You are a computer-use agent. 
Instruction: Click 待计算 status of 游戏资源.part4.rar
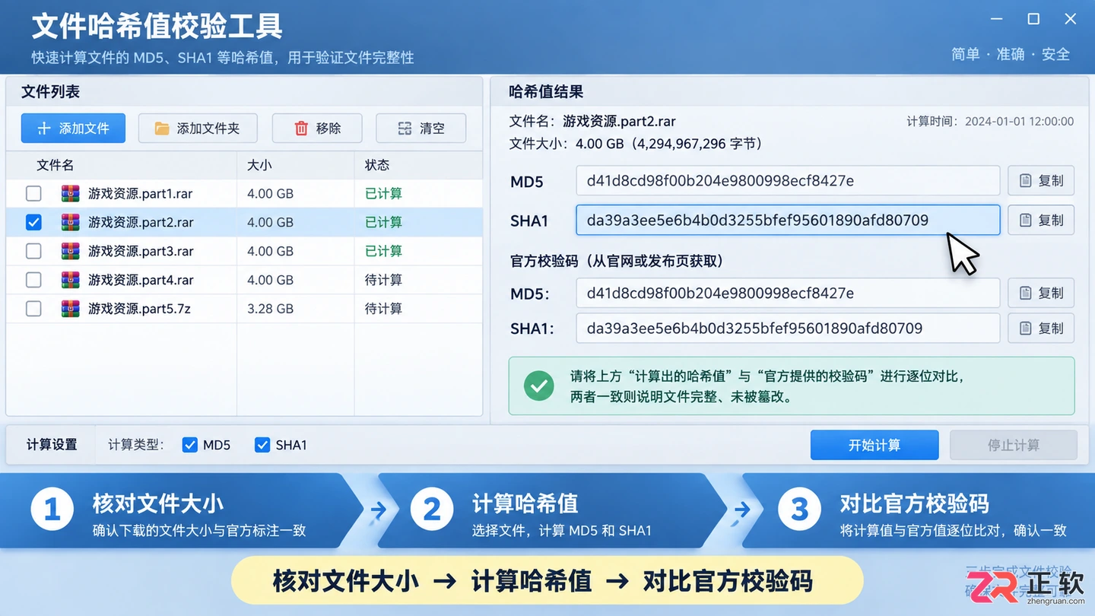[383, 280]
